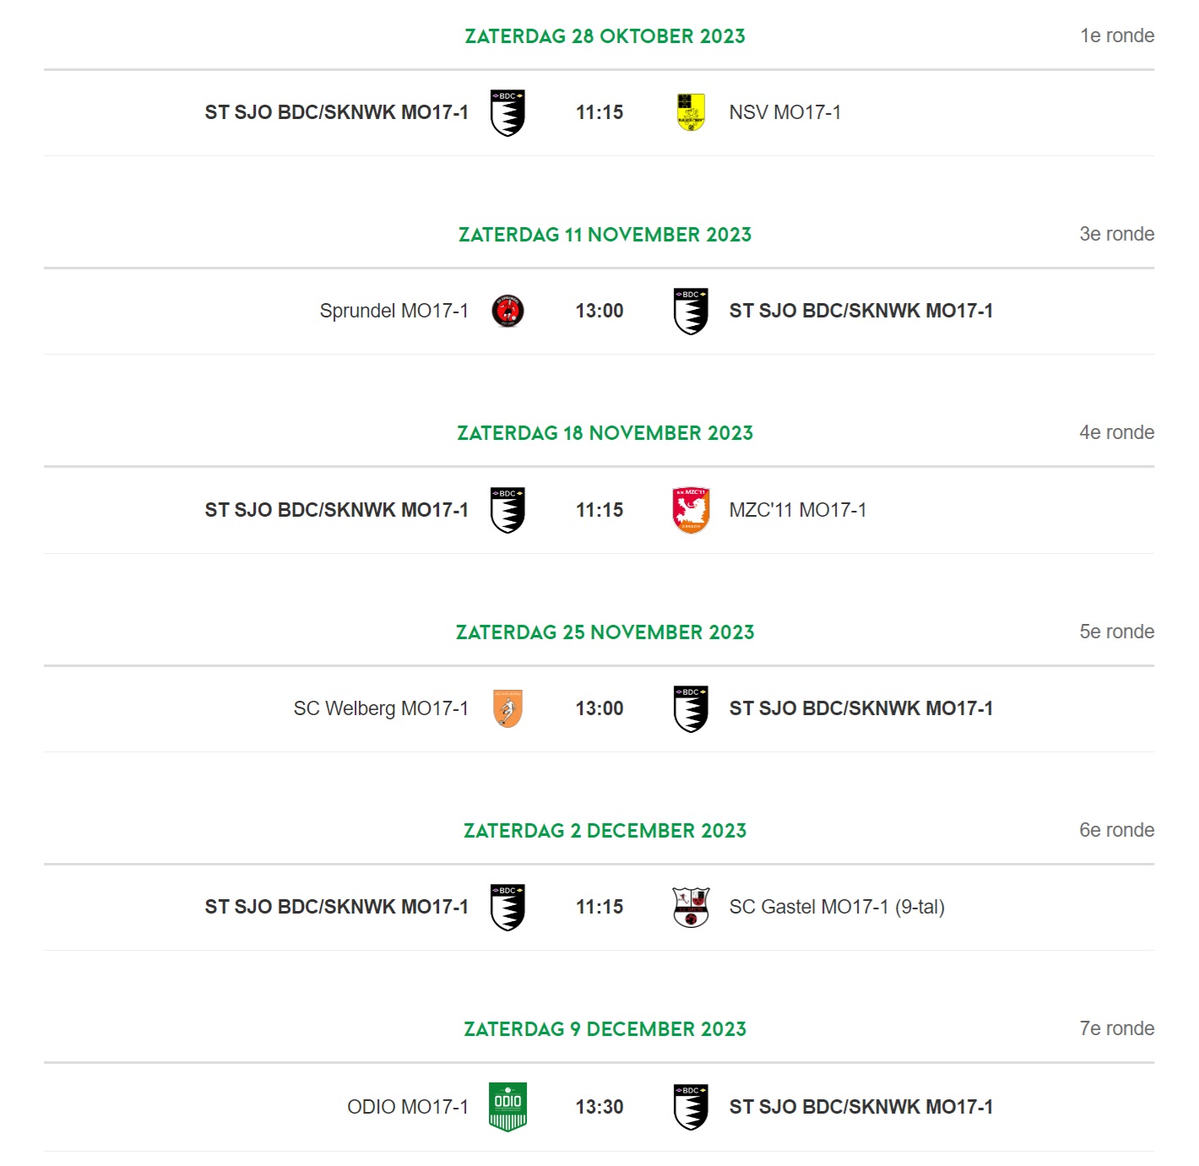Click the 11:15 time of NSV match
1199x1166 pixels.
[599, 112]
